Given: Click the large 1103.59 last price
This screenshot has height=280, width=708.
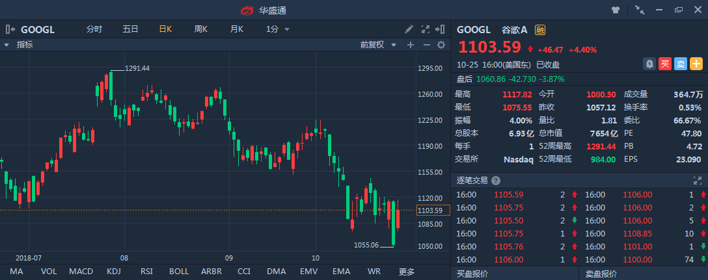Looking at the screenshot, I should point(490,47).
